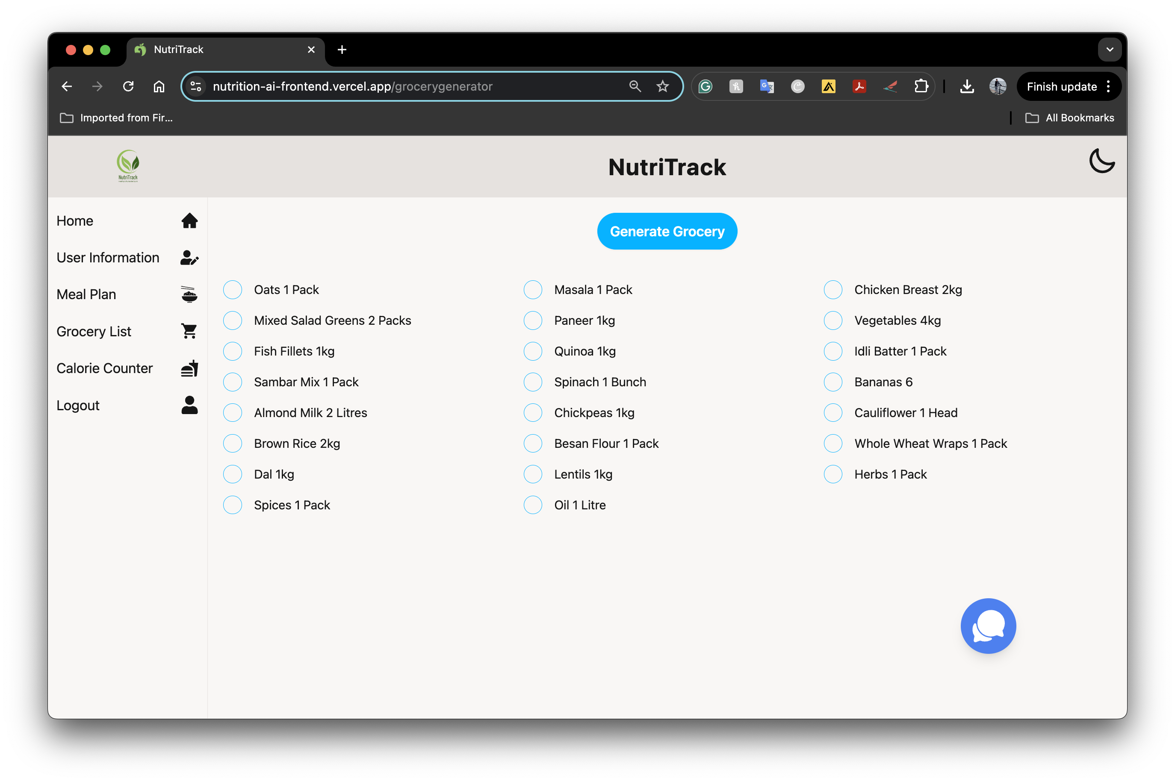The width and height of the screenshot is (1175, 782).
Task: Click the Meal Plan bowl icon
Action: tap(189, 294)
